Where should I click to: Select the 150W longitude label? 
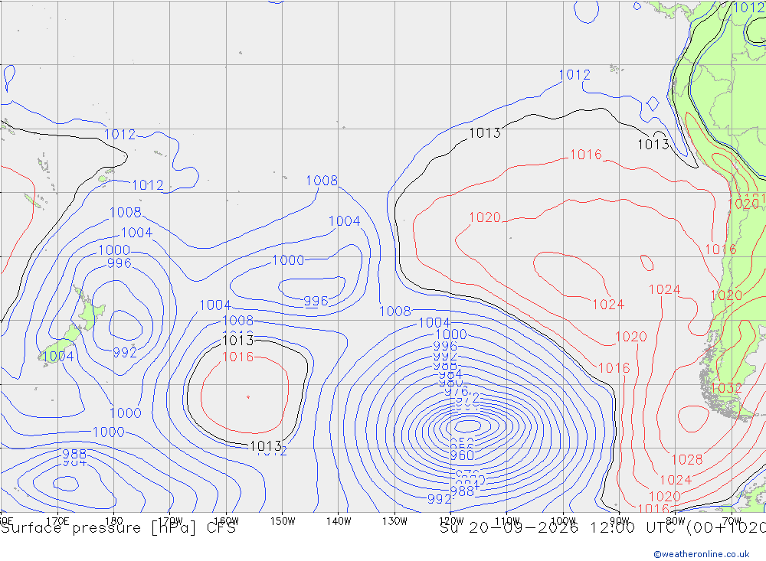click(x=283, y=521)
